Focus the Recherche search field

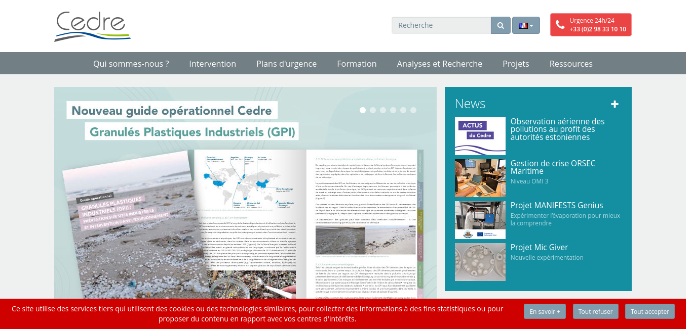(441, 25)
